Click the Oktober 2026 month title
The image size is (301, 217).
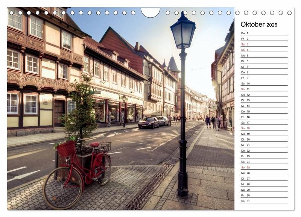pyautogui.click(x=259, y=24)
